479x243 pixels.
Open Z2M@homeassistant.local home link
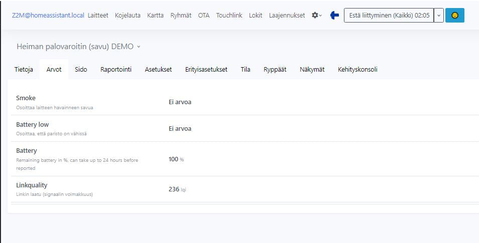point(48,15)
